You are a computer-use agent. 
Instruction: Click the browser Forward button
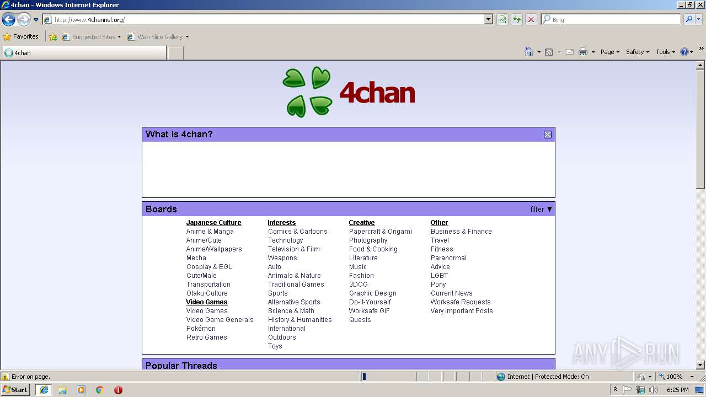pos(24,19)
